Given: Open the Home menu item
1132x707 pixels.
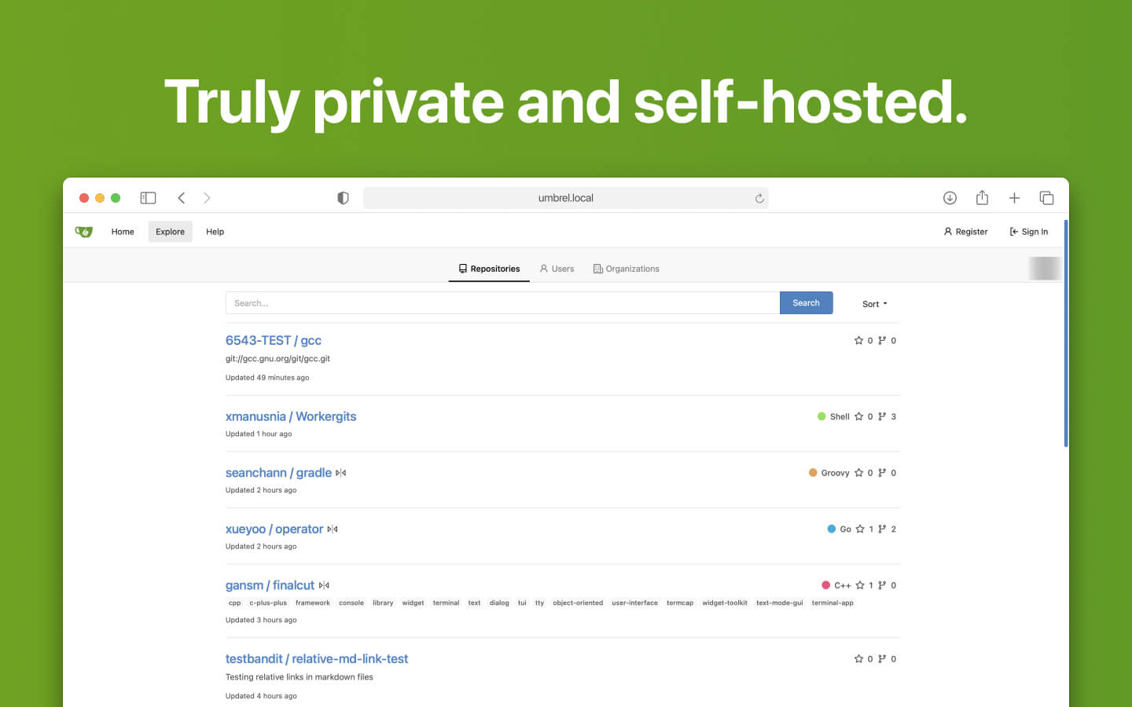Looking at the screenshot, I should point(122,231).
